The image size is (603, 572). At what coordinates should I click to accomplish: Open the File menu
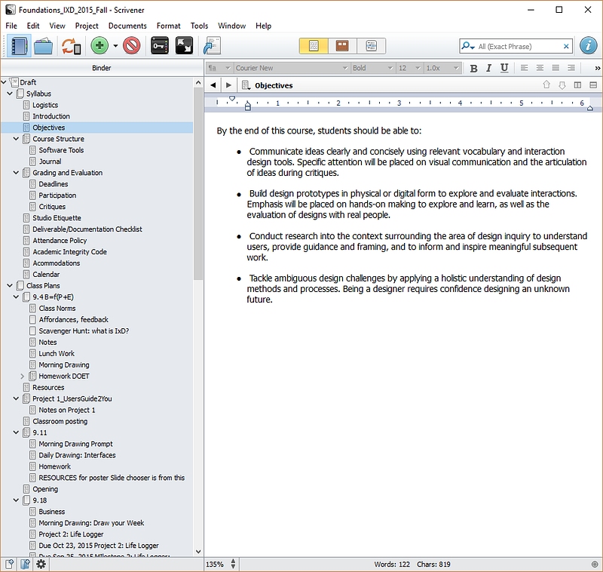[x=11, y=26]
